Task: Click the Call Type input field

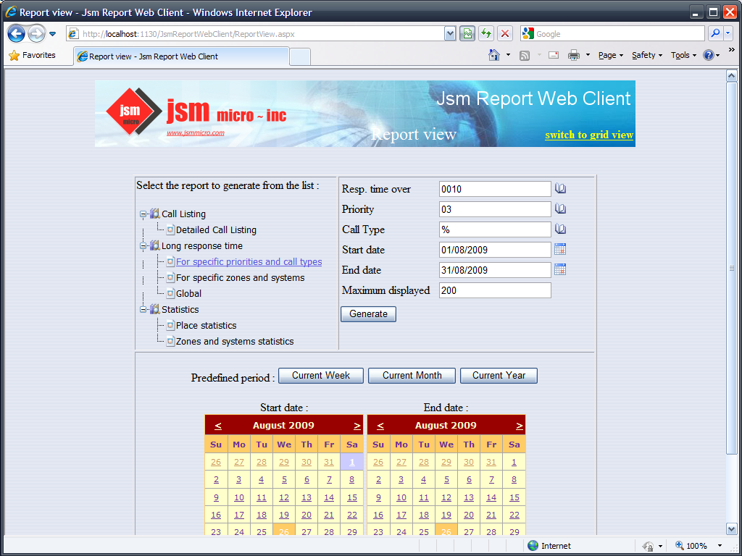Action: coord(495,229)
